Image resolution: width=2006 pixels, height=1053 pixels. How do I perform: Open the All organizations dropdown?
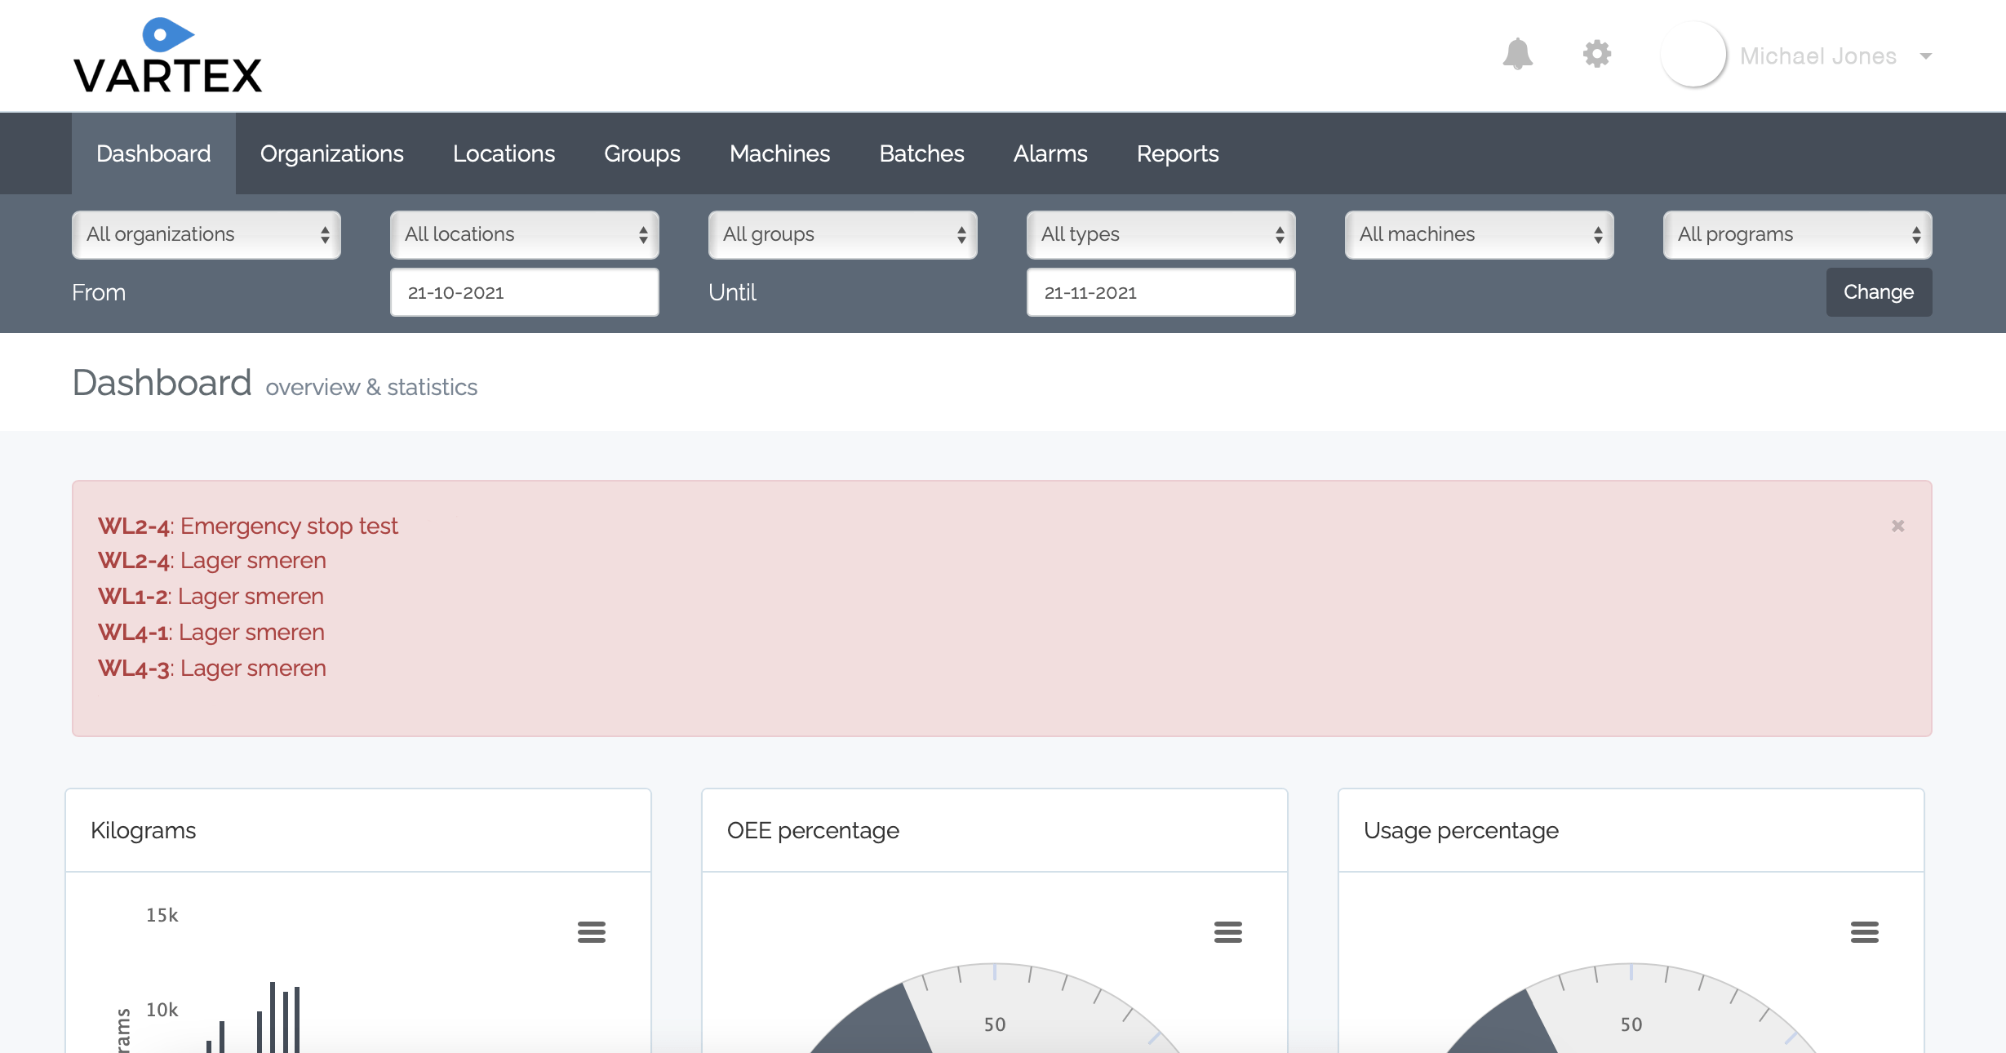pos(206,235)
